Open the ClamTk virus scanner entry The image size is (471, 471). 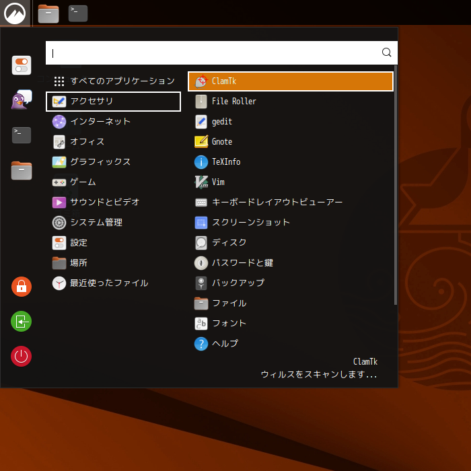point(291,81)
